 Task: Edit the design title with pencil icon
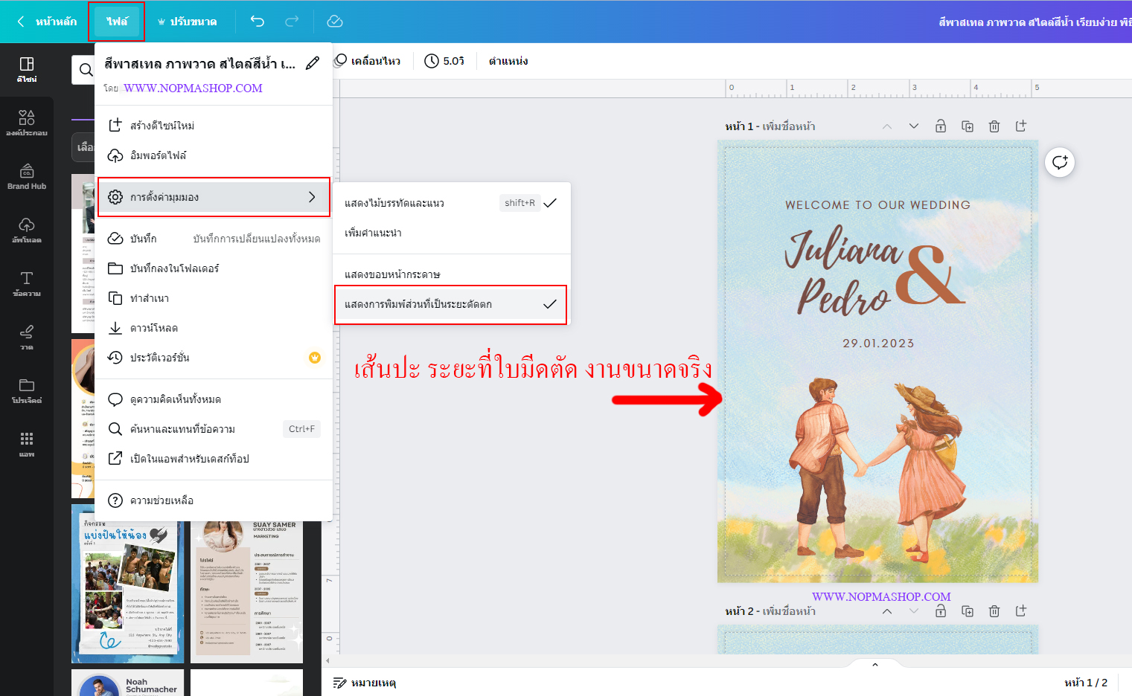pos(313,63)
